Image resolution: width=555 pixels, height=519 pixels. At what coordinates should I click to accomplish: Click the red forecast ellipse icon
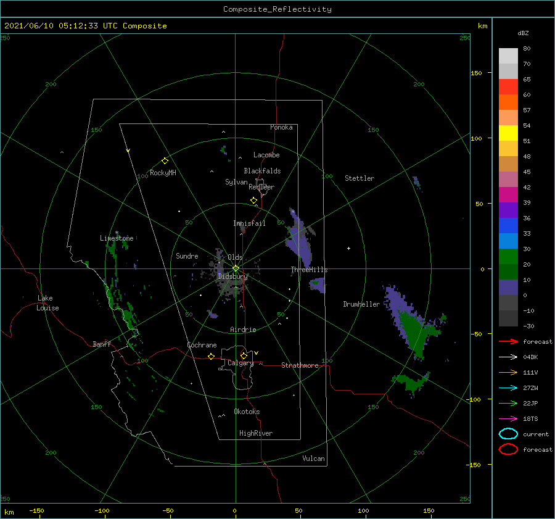coord(508,449)
